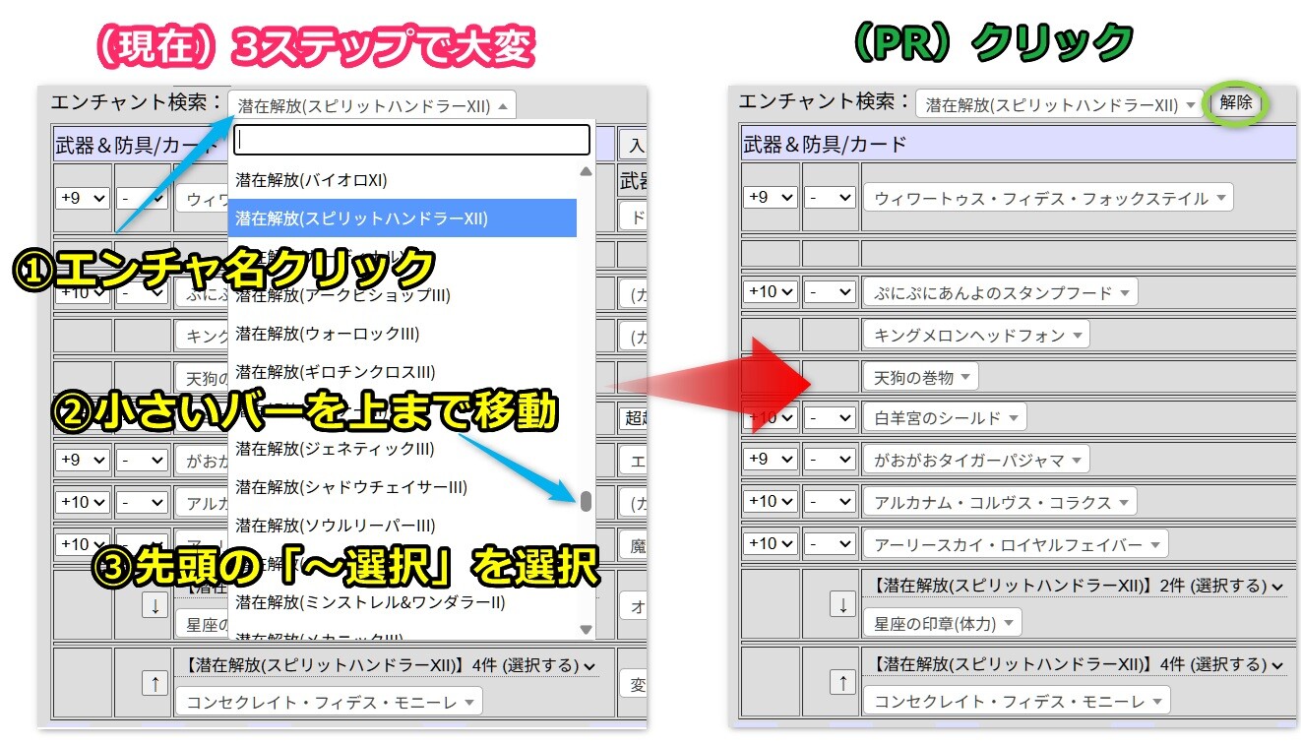
Task: Select 潜在解放(バイオロXI) from the list
Action: [x=310, y=180]
